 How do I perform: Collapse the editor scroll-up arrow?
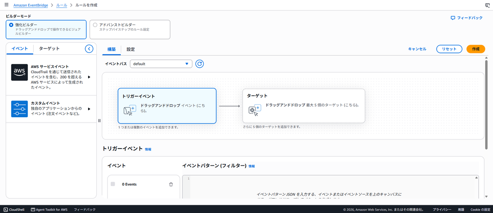tap(477, 178)
